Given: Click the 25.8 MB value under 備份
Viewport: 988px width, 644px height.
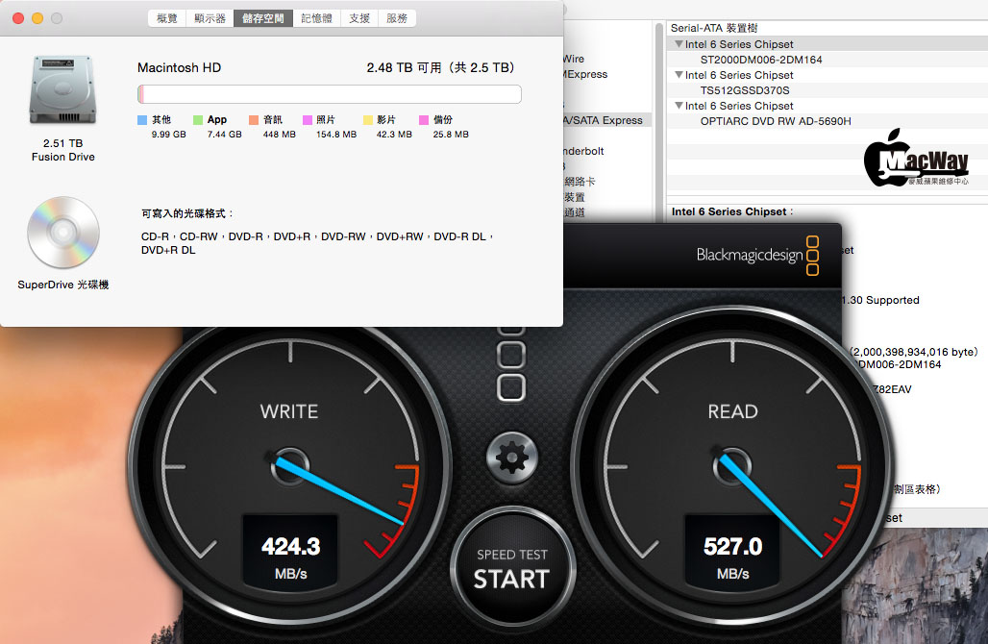Looking at the screenshot, I should click(x=451, y=135).
